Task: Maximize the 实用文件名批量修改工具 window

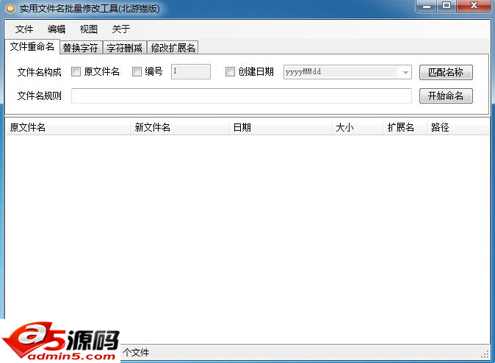Action: pyautogui.click(x=447, y=6)
